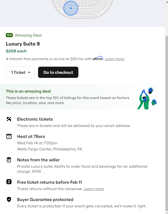168x214 pixels.
Task: Click the Affirm logo
Action: click(98, 59)
